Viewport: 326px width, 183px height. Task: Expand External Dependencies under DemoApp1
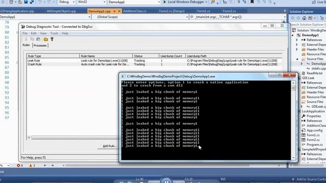click(297, 45)
